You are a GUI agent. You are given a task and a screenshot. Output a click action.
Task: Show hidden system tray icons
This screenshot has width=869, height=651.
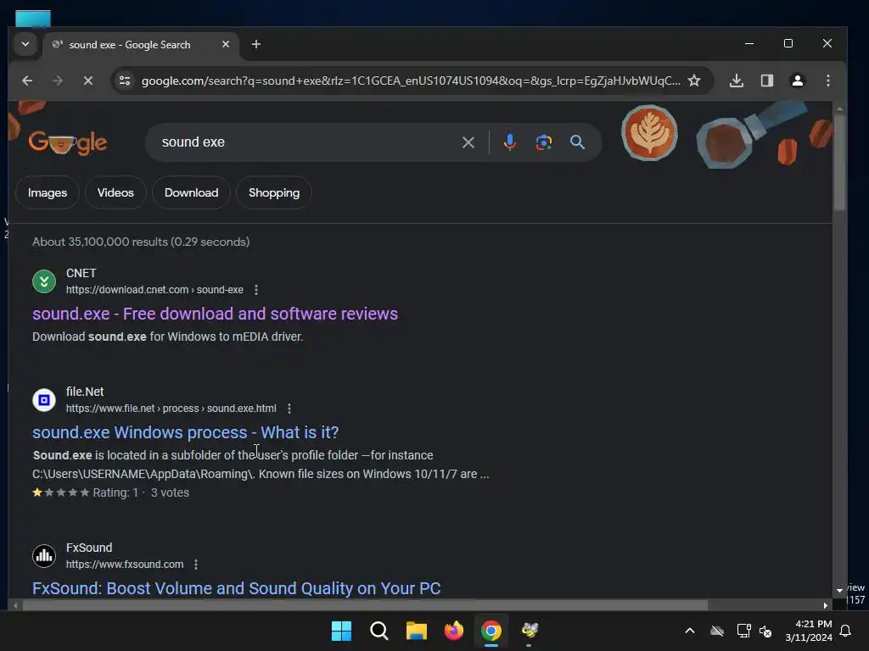tap(690, 631)
